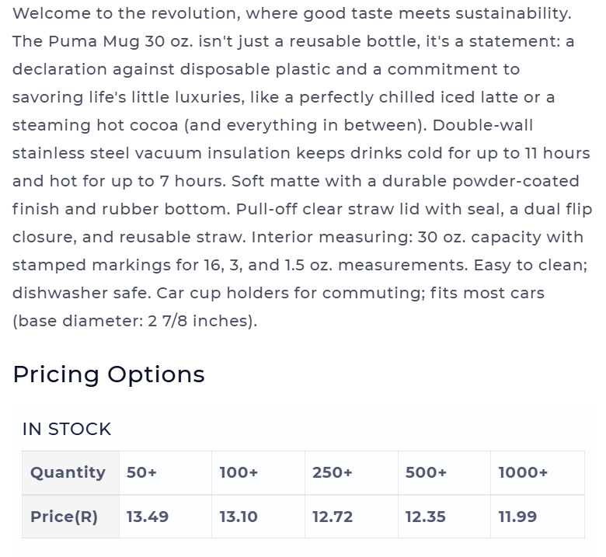The image size is (606, 557).
Task: Click the 'Puma Mug 30 oz.' text
Action: [x=120, y=41]
